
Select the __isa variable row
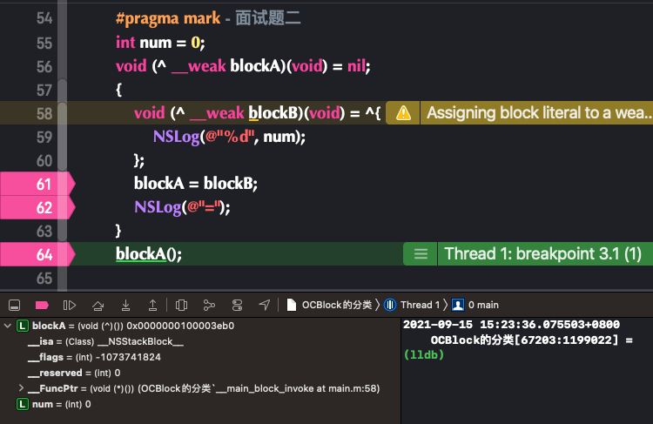tap(200, 341)
